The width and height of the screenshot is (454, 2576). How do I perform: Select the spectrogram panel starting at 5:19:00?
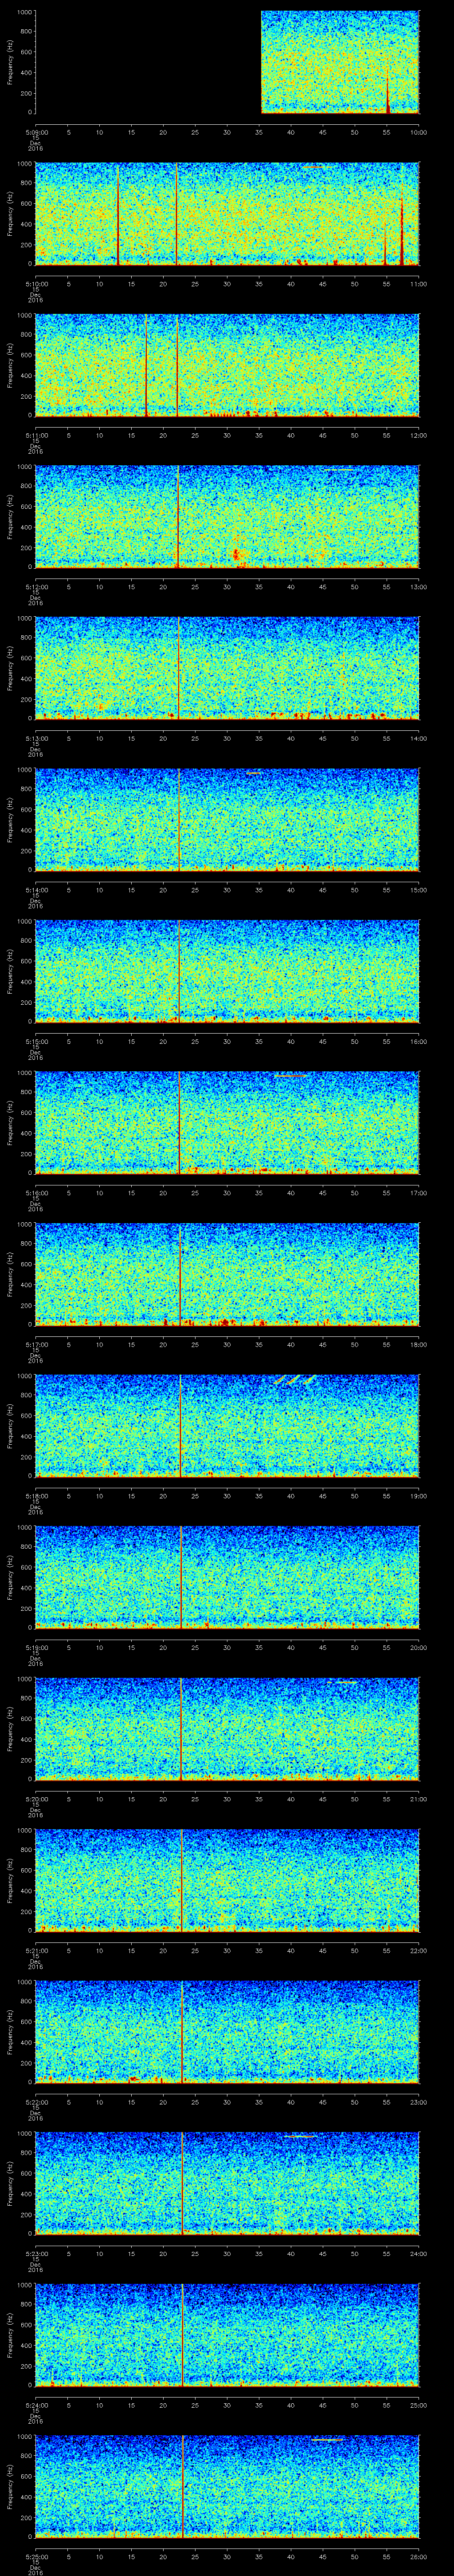[x=227, y=1577]
